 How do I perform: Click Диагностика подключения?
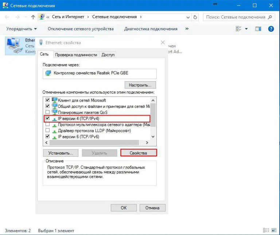pyautogui.click(x=151, y=29)
